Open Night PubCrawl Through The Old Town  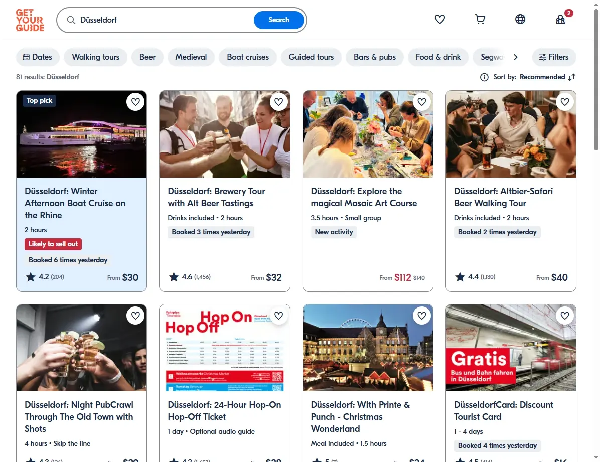[79, 417]
